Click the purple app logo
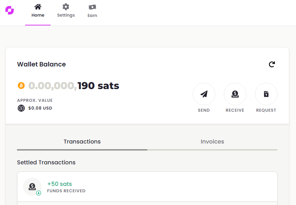296x205 pixels. [10, 11]
